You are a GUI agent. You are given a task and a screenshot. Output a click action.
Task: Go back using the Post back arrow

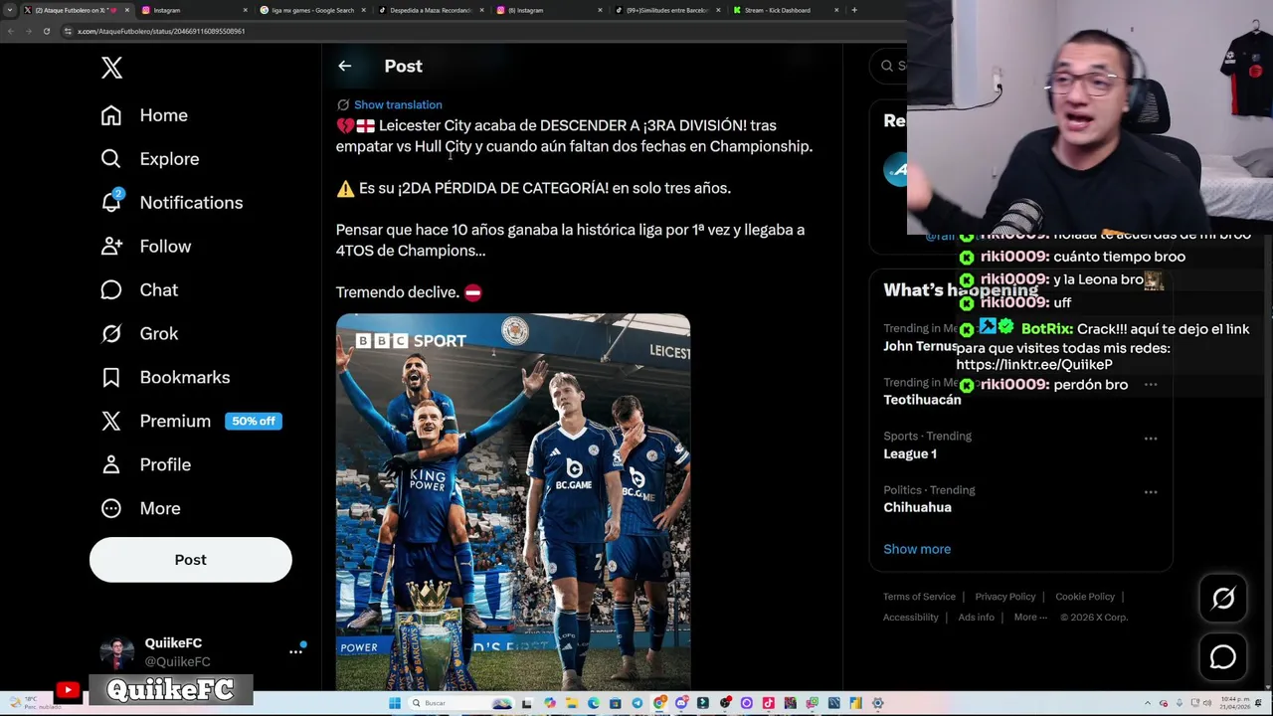click(344, 66)
